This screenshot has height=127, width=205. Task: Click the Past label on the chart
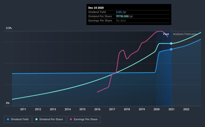click(166, 34)
